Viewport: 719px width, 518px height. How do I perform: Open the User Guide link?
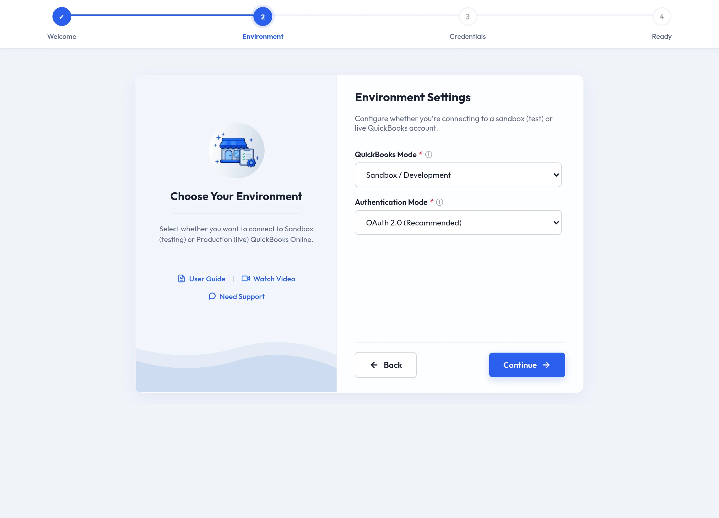(x=201, y=279)
